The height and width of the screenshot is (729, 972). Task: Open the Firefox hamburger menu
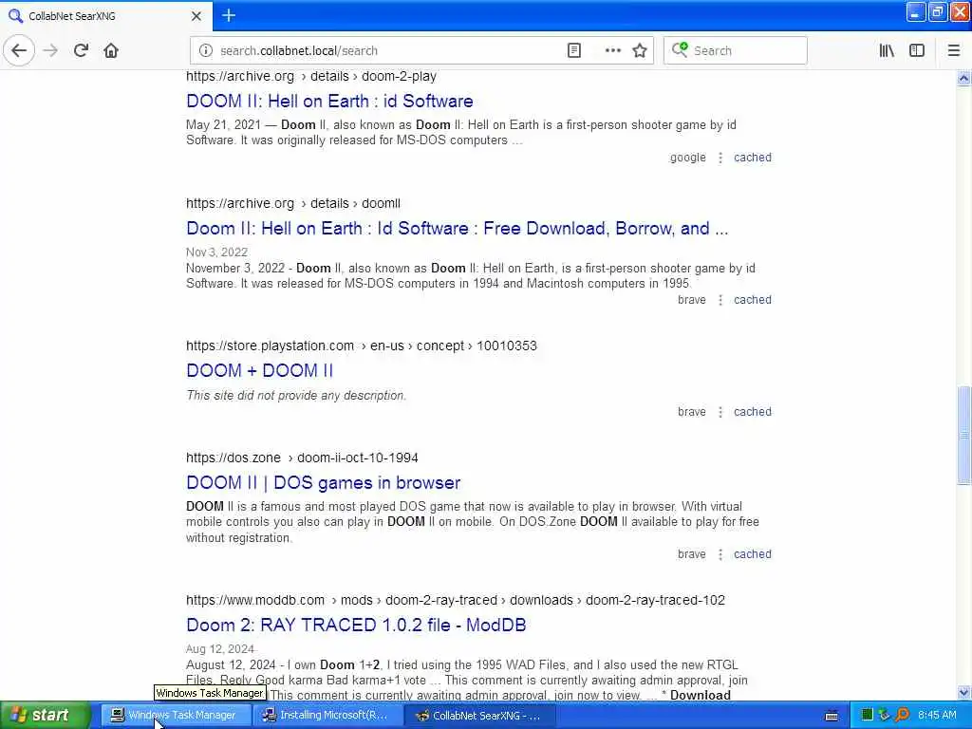(x=954, y=51)
